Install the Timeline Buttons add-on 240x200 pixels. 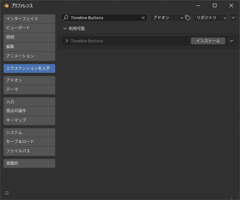(x=208, y=41)
